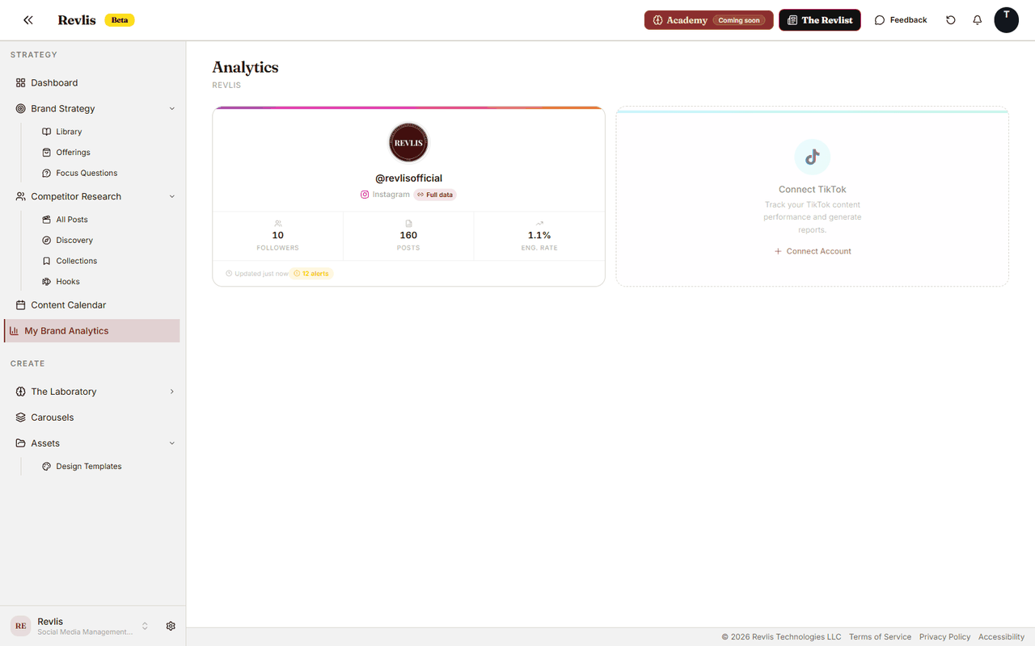Open notifications bell icon
Screen dimensions: 1035x646
point(978,20)
